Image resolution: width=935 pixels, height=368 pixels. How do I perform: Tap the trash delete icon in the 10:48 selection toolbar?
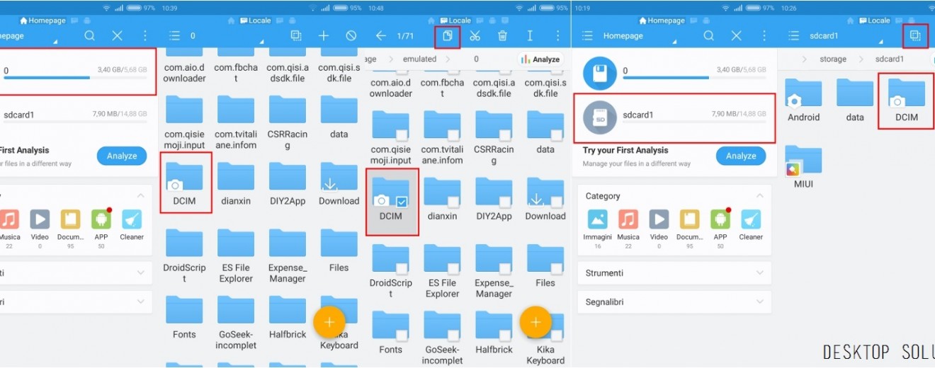click(x=502, y=35)
